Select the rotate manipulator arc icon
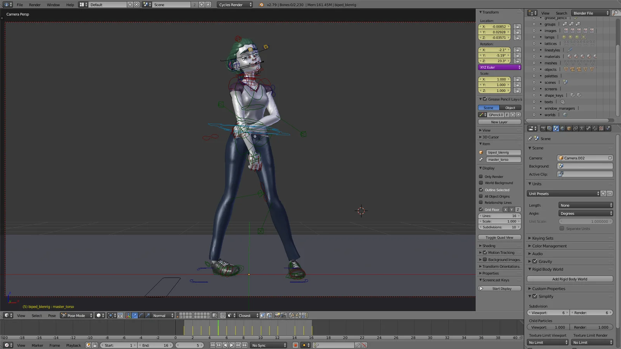This screenshot has width=621, height=349. click(141, 316)
